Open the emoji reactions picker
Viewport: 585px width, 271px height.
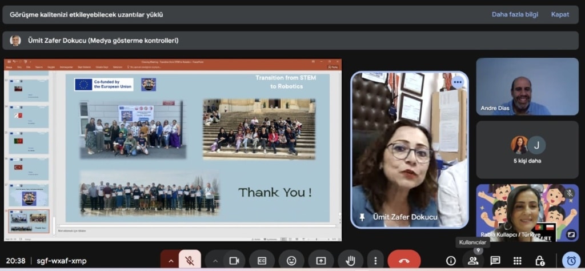tap(291, 261)
